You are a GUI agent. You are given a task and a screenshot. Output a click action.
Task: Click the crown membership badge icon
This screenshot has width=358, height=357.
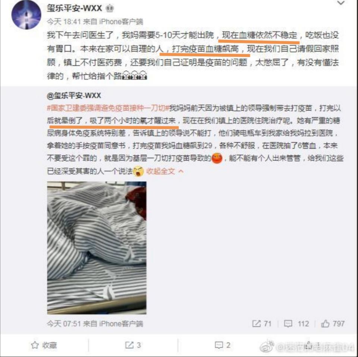pyautogui.click(x=110, y=9)
